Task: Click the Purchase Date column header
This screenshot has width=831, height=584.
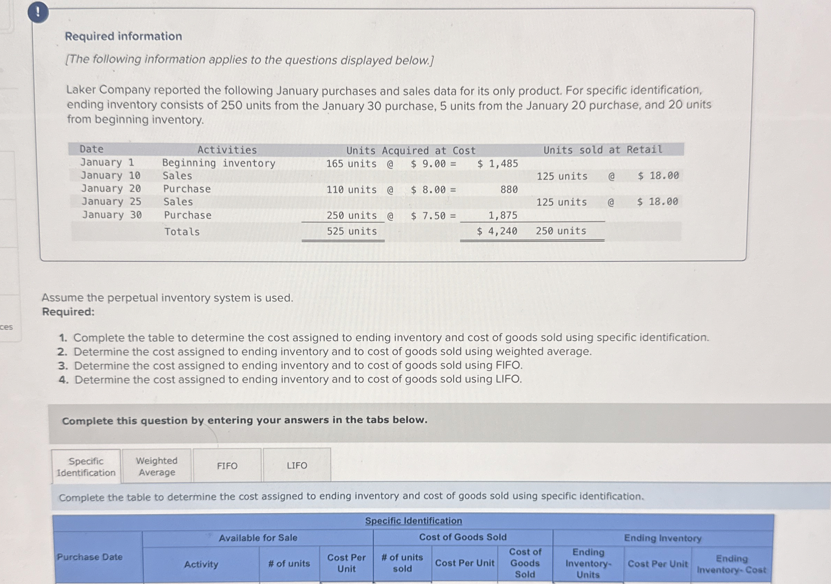Action: (89, 557)
